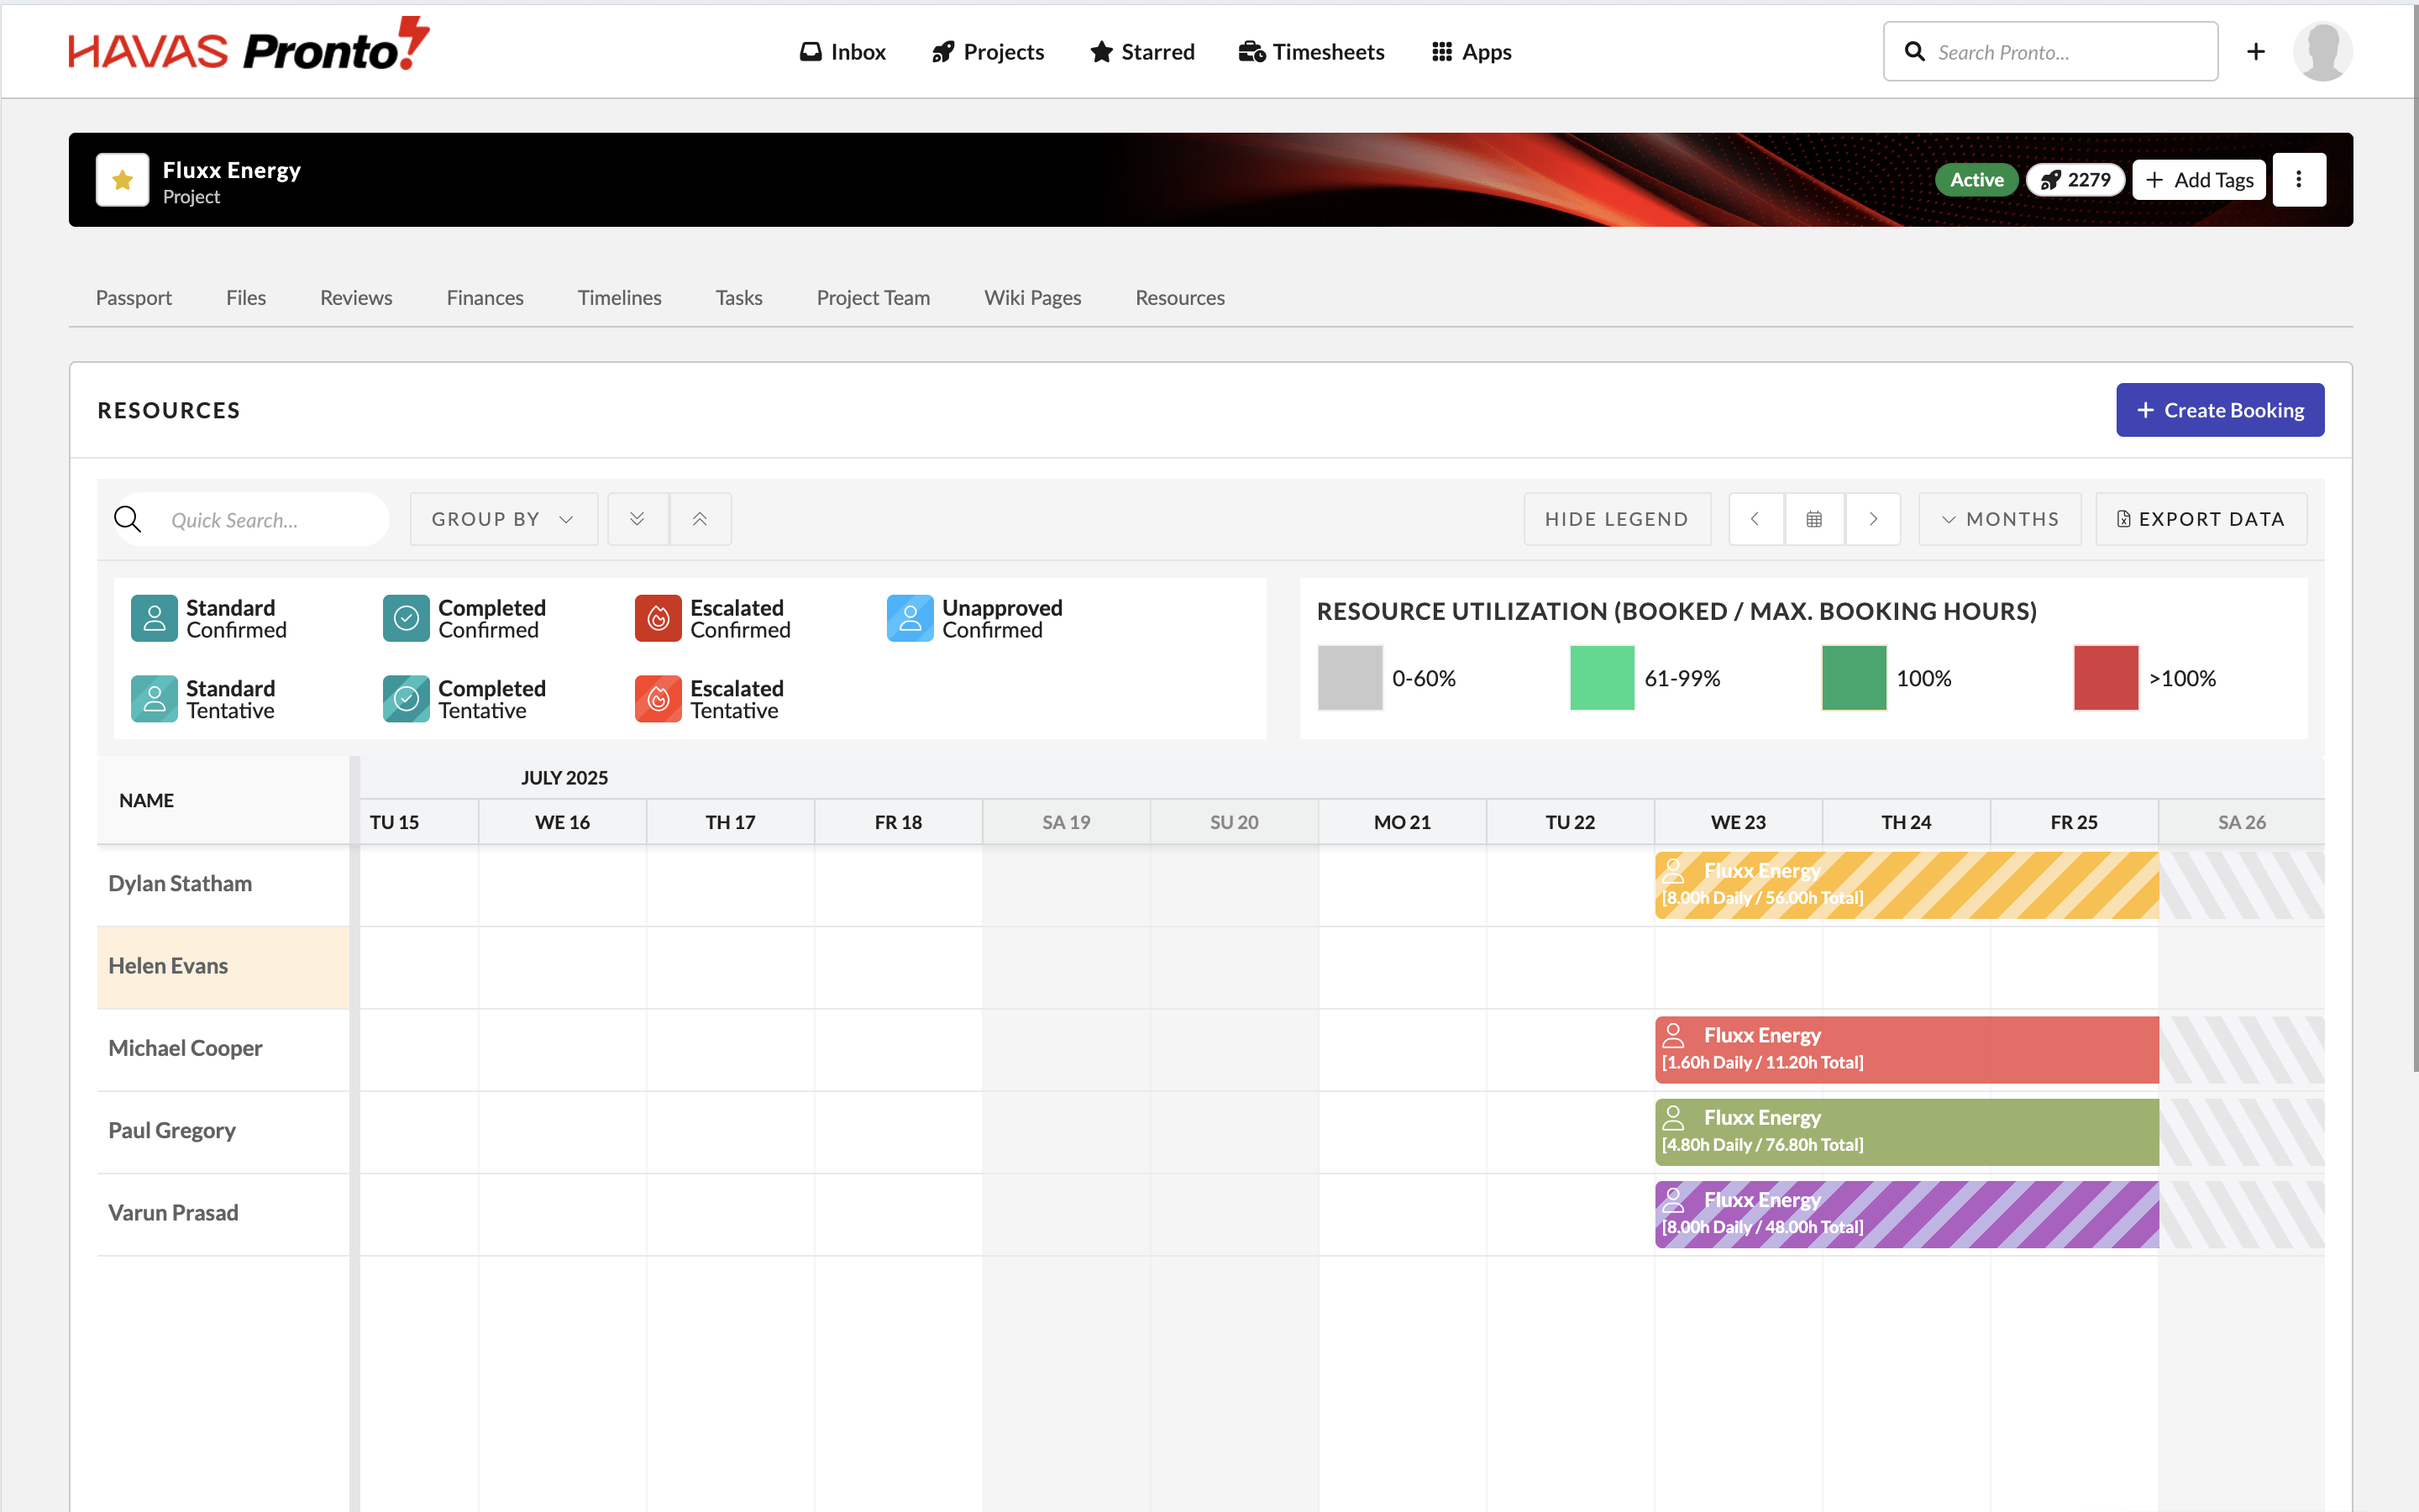Screen dimensions: 2419x1512
Task: Click the MO 21 date column header
Action: (x=1403, y=822)
